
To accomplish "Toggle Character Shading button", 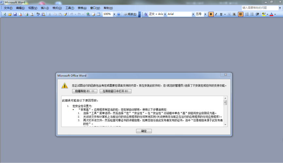I will [x=234, y=14].
